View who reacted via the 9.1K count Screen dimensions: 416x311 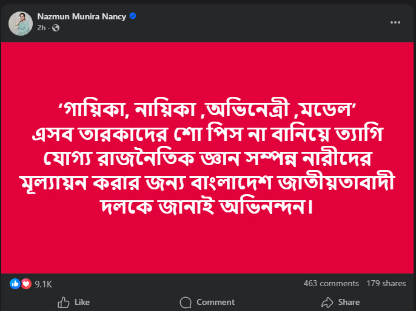pyautogui.click(x=44, y=283)
